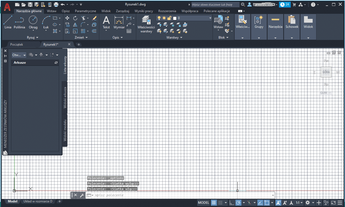The width and height of the screenshot is (345, 207).
Task: Select the Polilinia tool
Action: [x=19, y=22]
